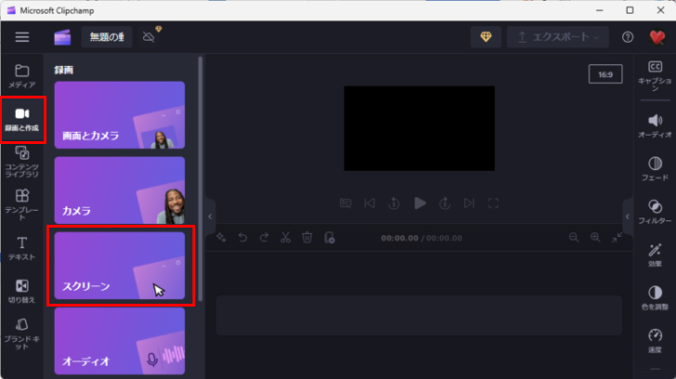Click the エクスポート export button
This screenshot has width=676, height=379.
[x=558, y=37]
